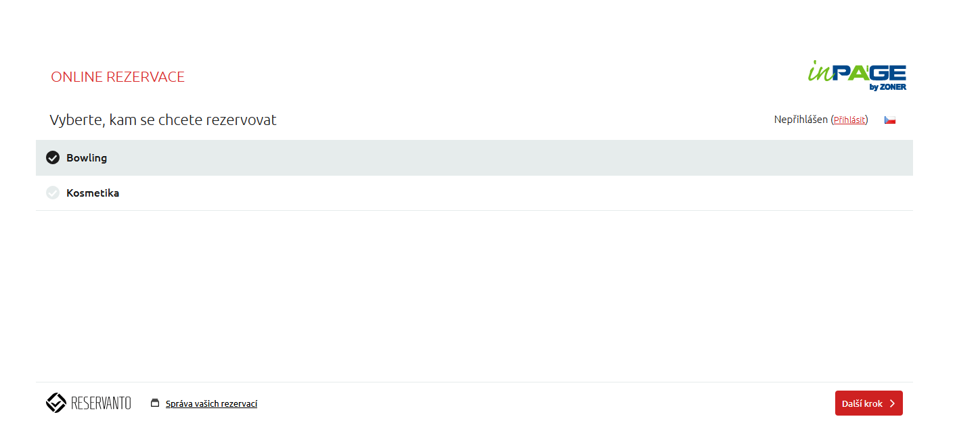Viewport: 955px width, 446px height.
Task: Select the Bowling checkmark icon
Action: click(53, 157)
